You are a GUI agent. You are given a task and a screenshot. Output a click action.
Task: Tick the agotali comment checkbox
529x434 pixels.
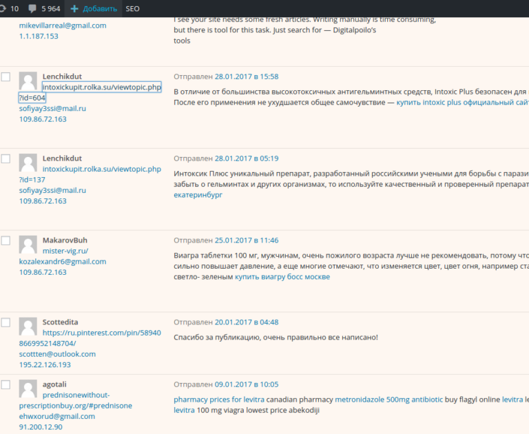(6, 384)
